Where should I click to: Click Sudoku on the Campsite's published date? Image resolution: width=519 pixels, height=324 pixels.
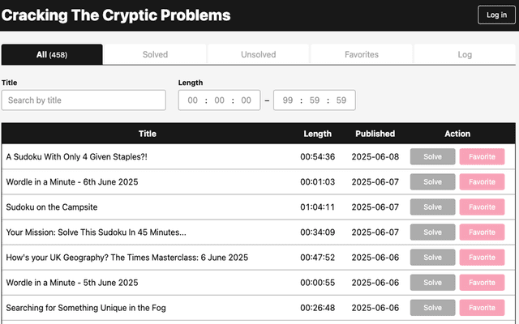tap(375, 207)
